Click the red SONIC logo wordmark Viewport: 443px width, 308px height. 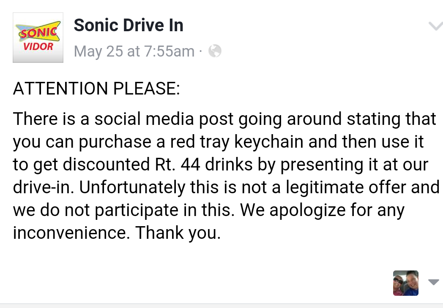(38, 32)
